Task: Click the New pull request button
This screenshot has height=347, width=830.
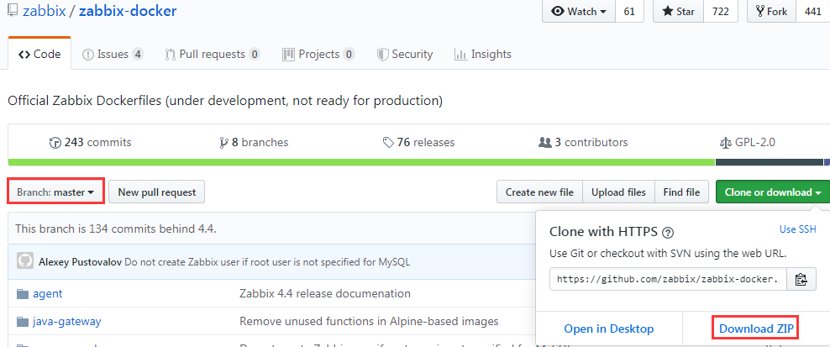Action: [157, 192]
